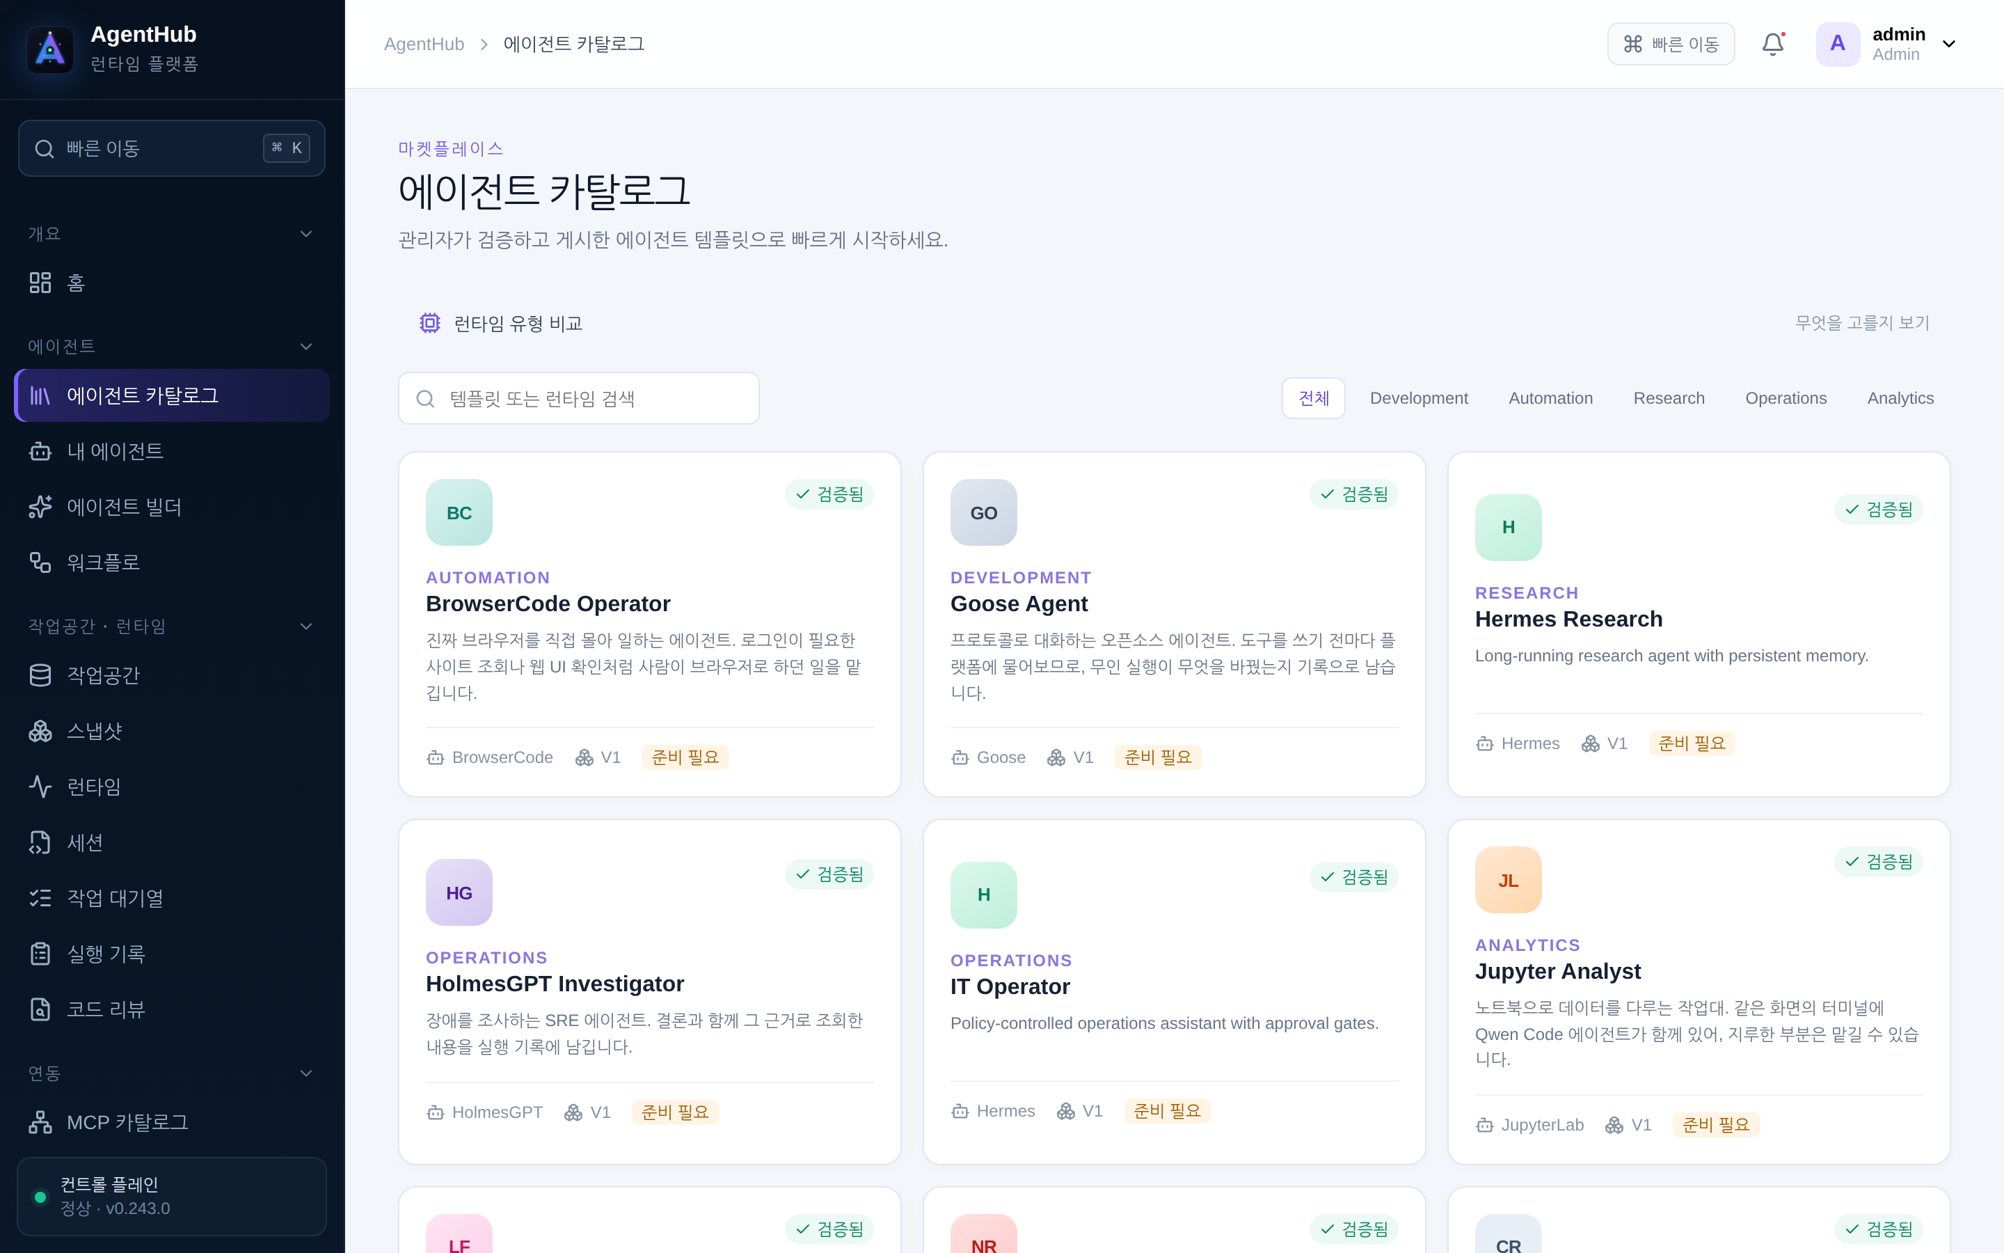The image size is (2004, 1253).
Task: Click the 내 에이전트 robot icon
Action: pos(40,451)
